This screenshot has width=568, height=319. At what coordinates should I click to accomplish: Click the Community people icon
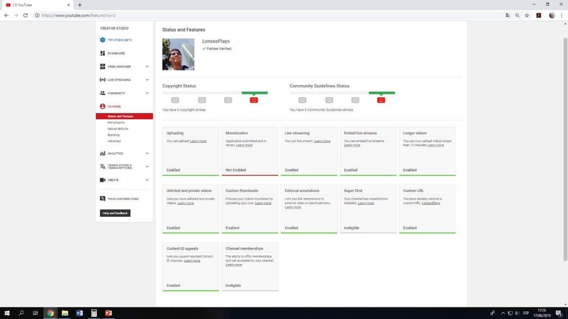tap(103, 93)
